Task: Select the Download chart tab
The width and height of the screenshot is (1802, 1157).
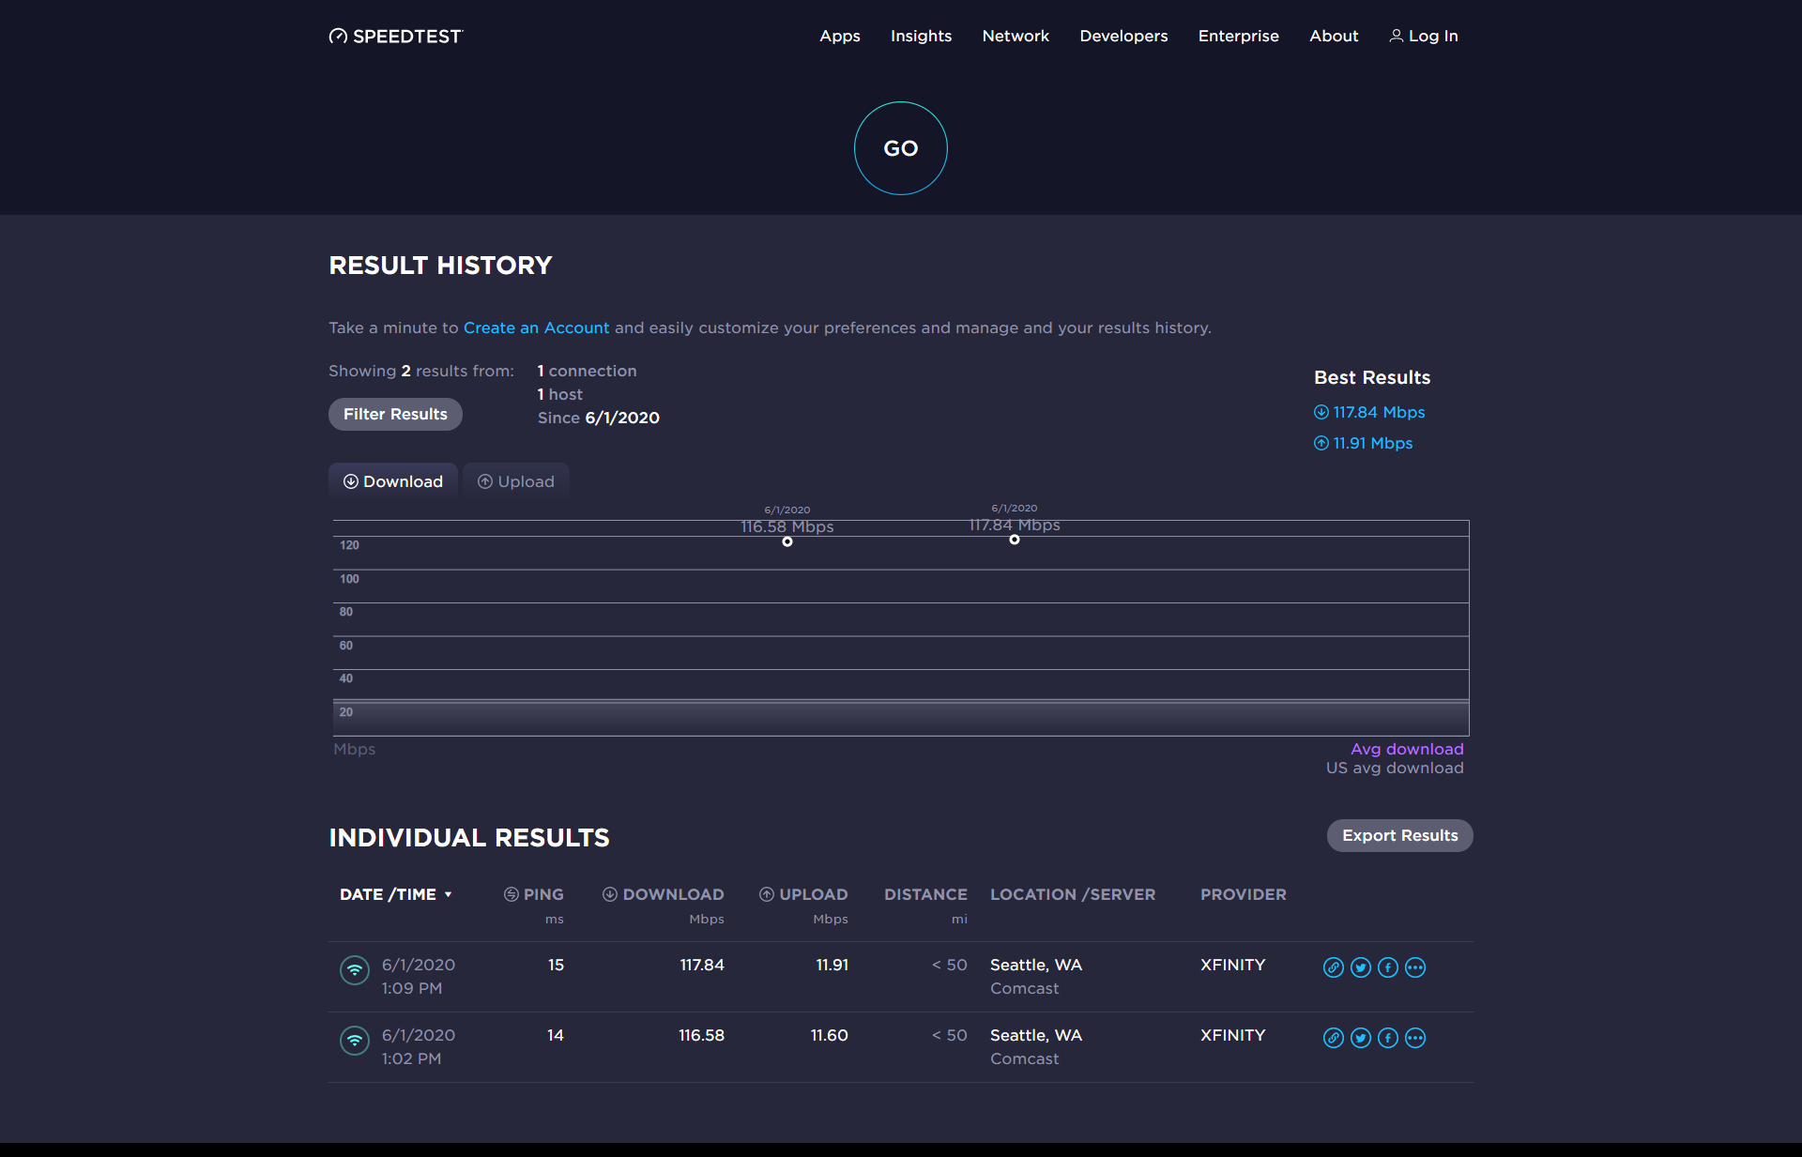Action: (392, 481)
